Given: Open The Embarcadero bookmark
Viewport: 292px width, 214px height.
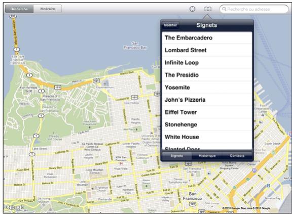Looking at the screenshot, I should point(207,38).
